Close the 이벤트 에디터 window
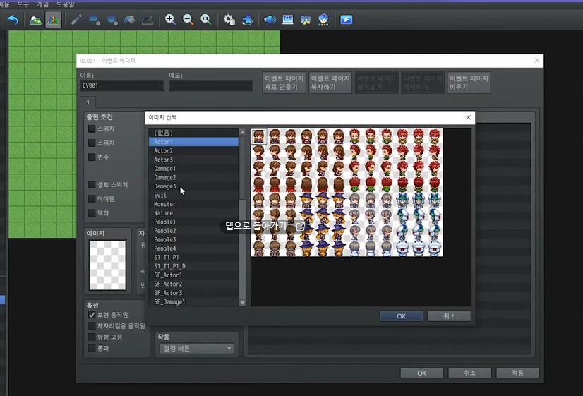This screenshot has width=583, height=396. [x=536, y=61]
